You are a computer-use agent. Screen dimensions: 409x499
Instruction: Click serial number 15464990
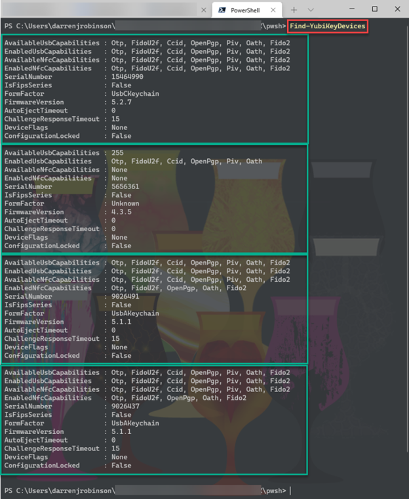tap(127, 77)
